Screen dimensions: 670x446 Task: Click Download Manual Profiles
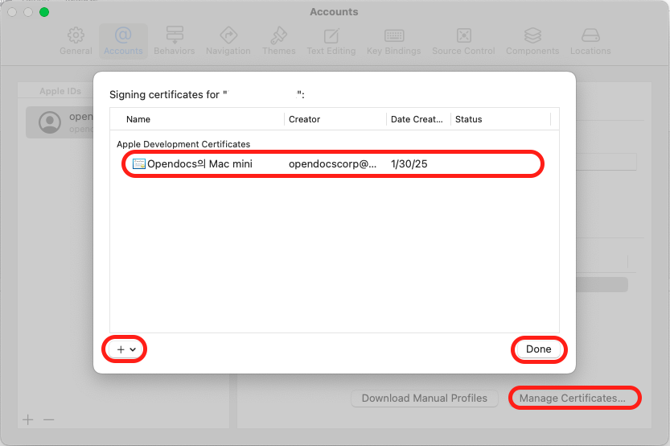point(425,399)
